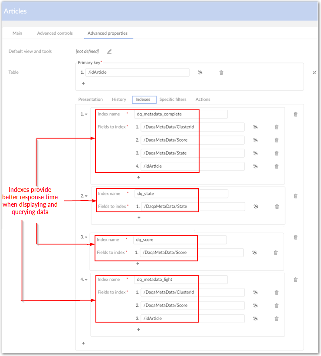Go to the History tab
Screen dimensions: 321x356
[119, 99]
